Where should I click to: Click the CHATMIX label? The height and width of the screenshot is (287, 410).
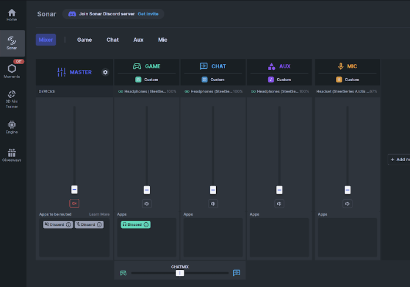click(x=180, y=267)
